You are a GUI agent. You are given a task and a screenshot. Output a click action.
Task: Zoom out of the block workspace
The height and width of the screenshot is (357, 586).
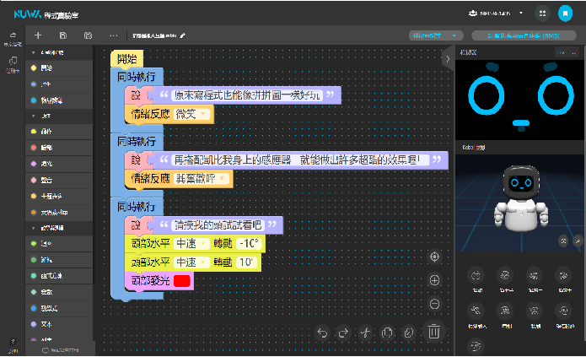coord(434,304)
